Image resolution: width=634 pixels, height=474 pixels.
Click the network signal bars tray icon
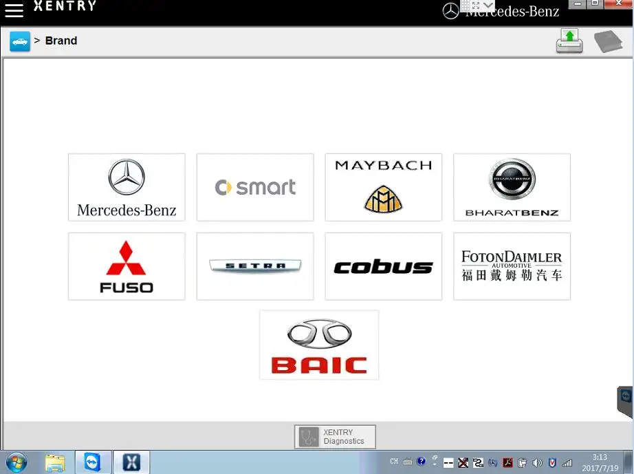tap(567, 463)
